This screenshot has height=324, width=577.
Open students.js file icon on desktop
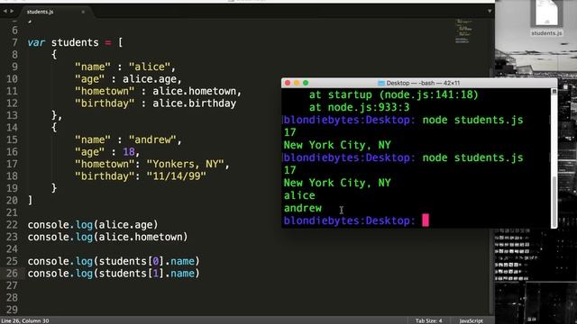(546, 13)
